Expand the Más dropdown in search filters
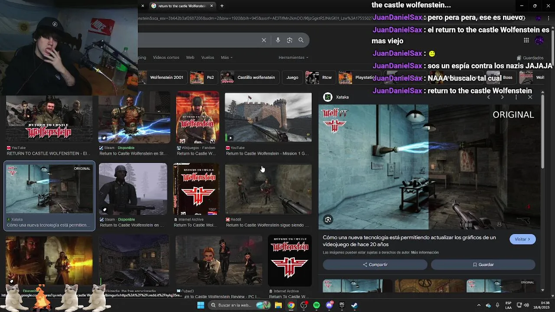This screenshot has height=312, width=555. tap(226, 57)
